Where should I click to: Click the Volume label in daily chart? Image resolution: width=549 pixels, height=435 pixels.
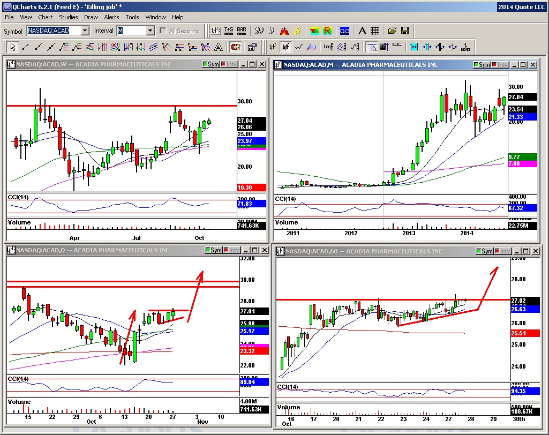[19, 402]
